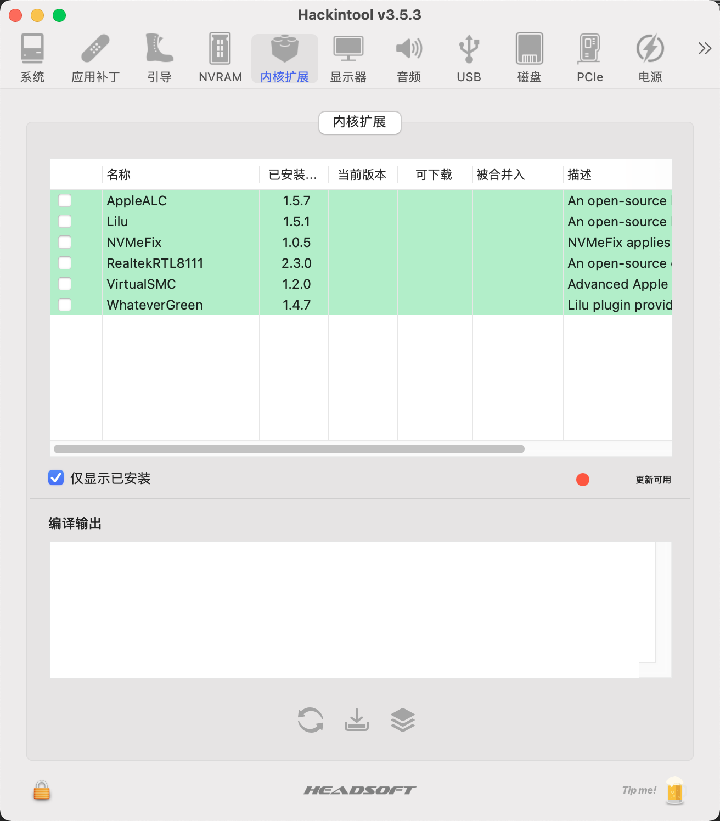
Task: Open the PCIe section
Action: coord(590,58)
